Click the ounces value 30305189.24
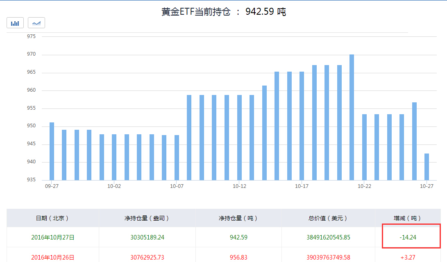The width and height of the screenshot is (447, 262). point(147,237)
